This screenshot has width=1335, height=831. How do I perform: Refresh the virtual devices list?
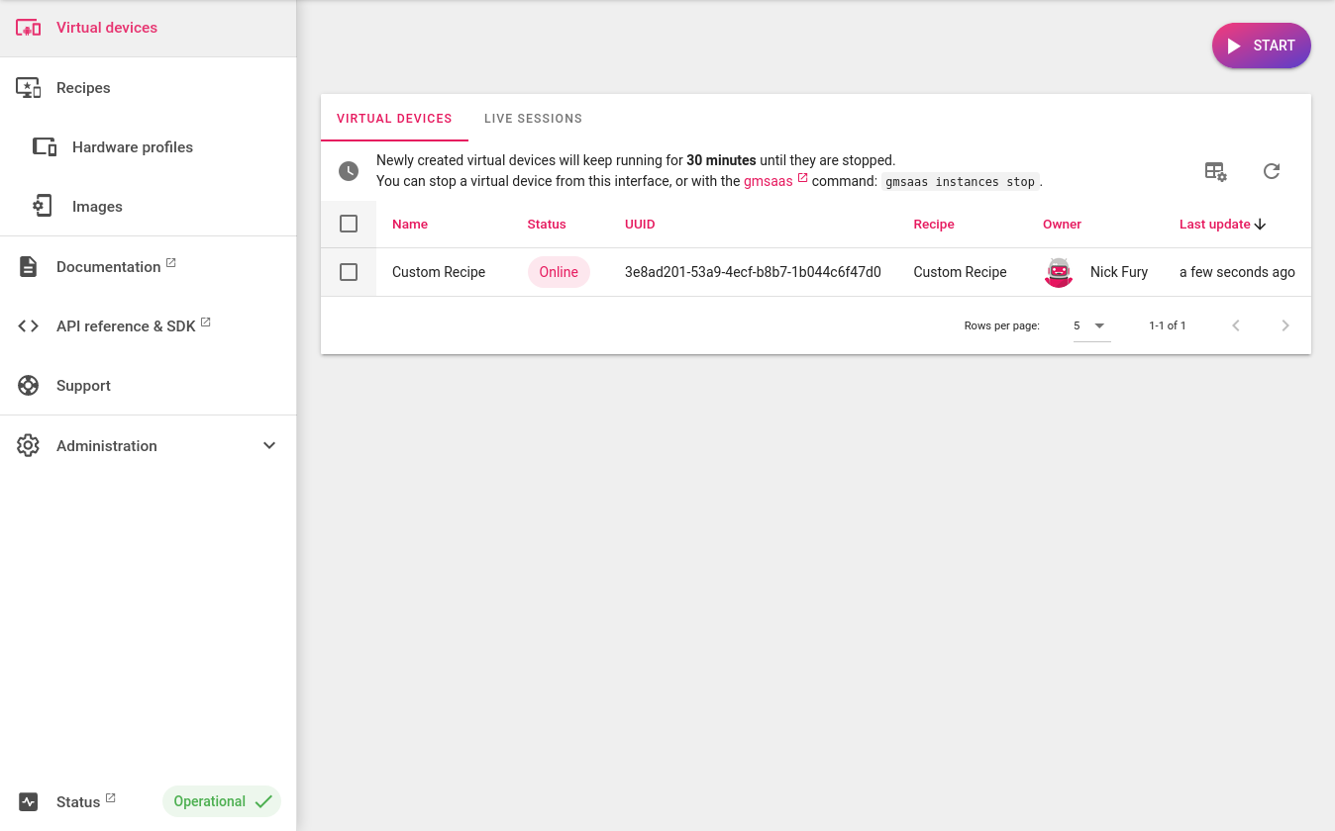point(1272,171)
